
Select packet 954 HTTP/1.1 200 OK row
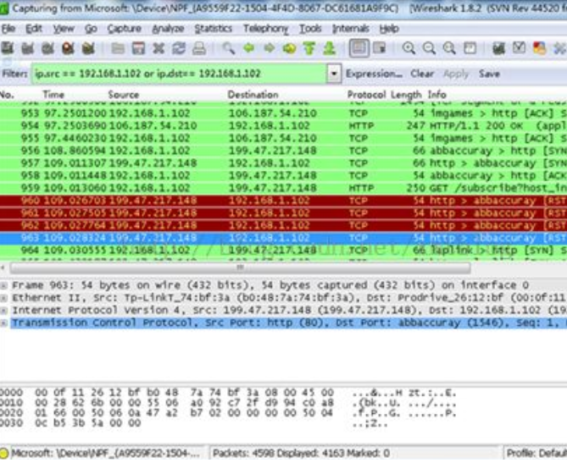pyautogui.click(x=283, y=125)
